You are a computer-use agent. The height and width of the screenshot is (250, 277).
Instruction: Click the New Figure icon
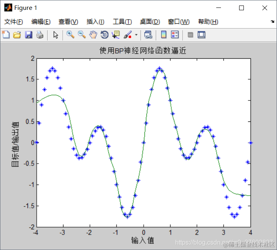[x=6, y=35]
